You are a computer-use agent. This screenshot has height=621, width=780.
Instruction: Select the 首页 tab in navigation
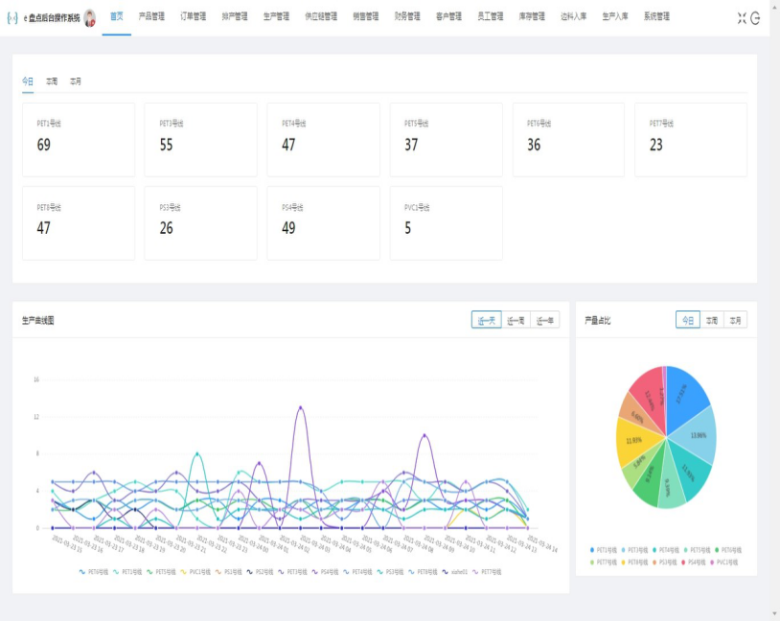(x=117, y=17)
